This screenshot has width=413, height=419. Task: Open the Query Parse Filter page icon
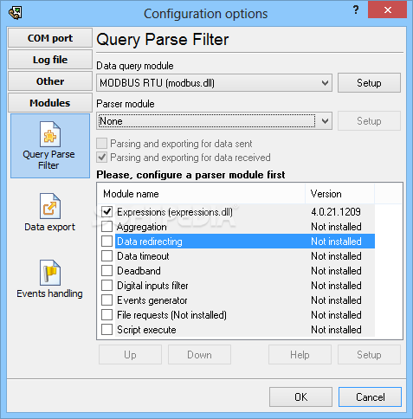50,134
